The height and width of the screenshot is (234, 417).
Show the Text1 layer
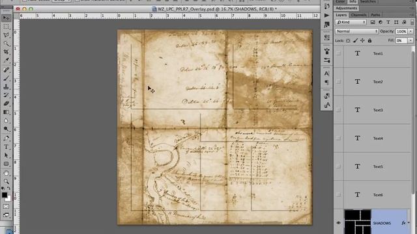click(338, 53)
